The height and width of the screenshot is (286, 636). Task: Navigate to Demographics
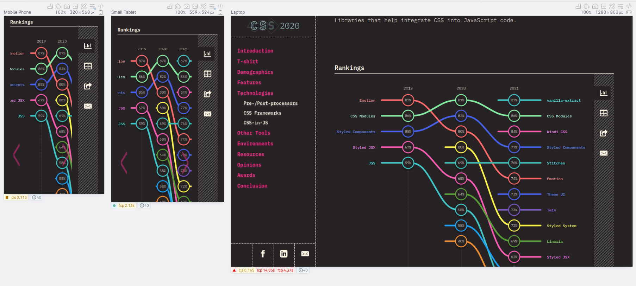pyautogui.click(x=255, y=72)
